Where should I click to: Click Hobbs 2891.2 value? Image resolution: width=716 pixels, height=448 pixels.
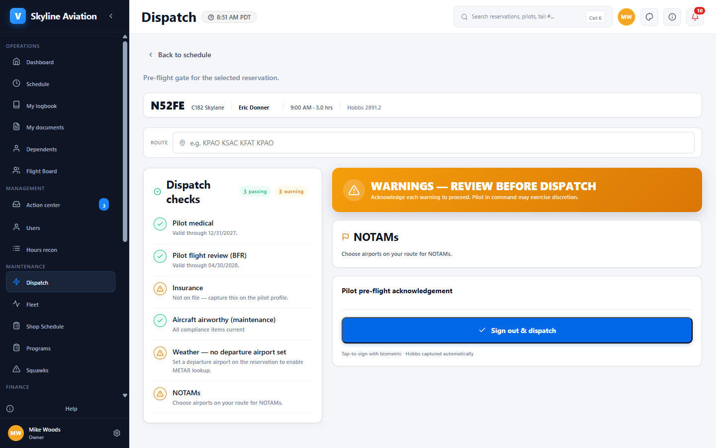click(364, 108)
